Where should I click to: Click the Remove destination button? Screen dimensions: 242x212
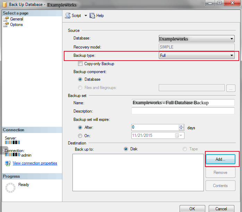[x=221, y=173]
